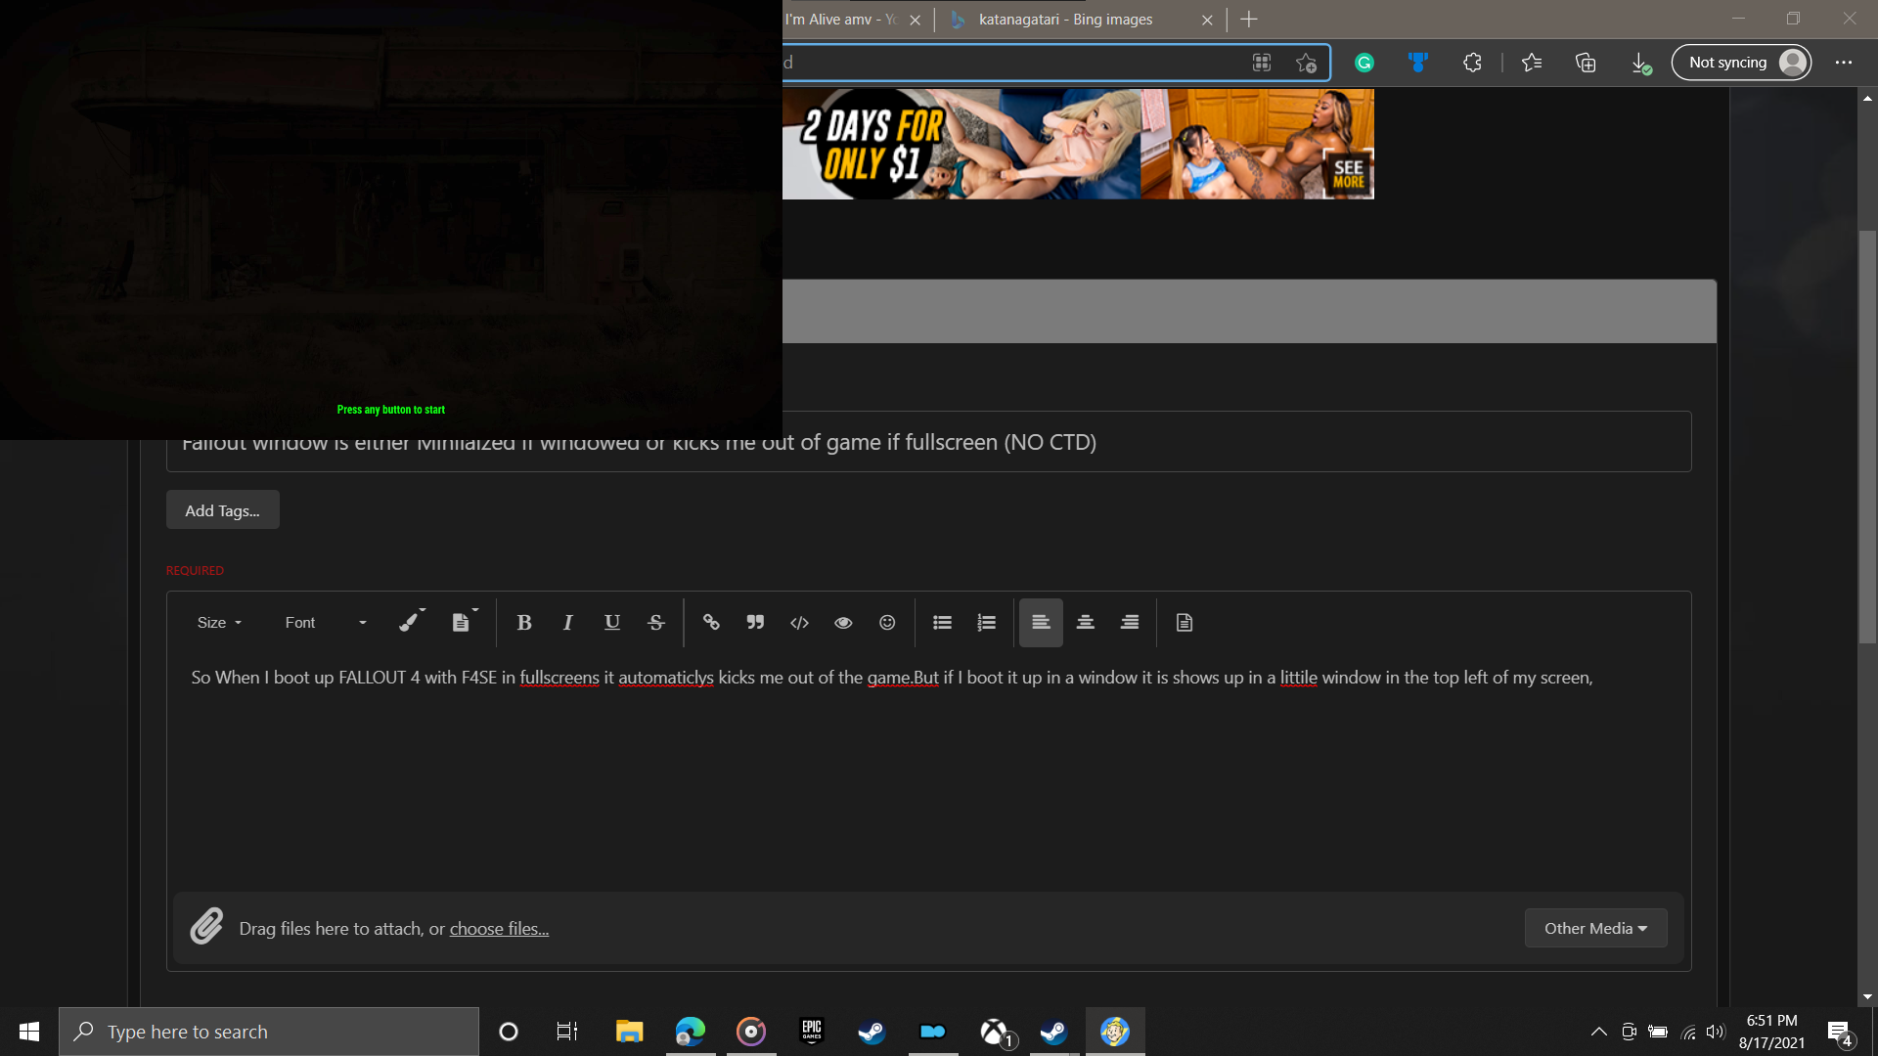Viewport: 1878px width, 1056px height.
Task: Open the paste options document dropdown
Action: tap(464, 622)
